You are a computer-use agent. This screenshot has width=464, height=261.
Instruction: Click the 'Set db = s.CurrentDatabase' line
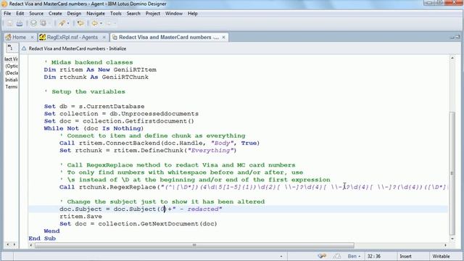pos(94,107)
